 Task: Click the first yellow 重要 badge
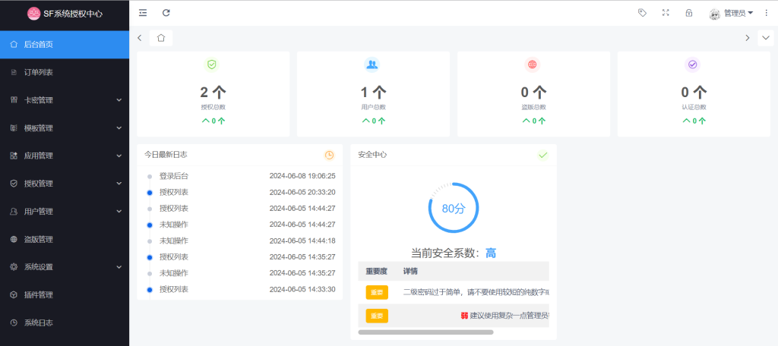coord(376,292)
